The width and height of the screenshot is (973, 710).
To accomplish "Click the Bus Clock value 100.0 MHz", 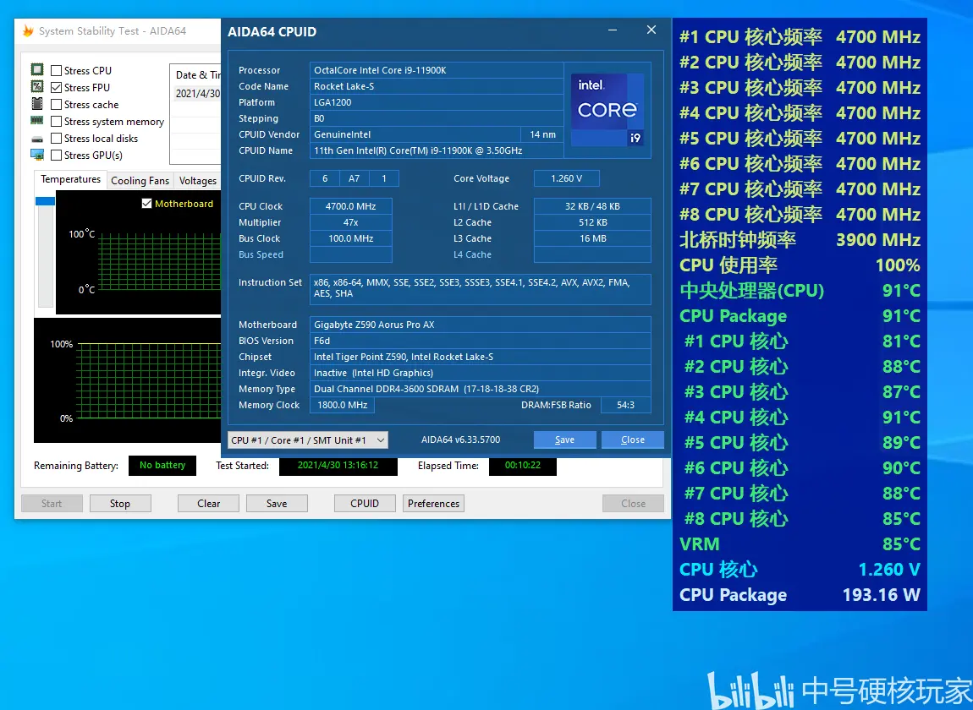I will [350, 238].
